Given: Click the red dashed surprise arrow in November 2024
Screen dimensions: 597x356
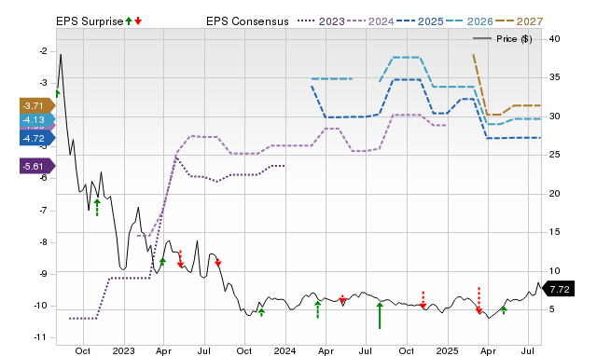Looking at the screenshot, I should pos(423,299).
